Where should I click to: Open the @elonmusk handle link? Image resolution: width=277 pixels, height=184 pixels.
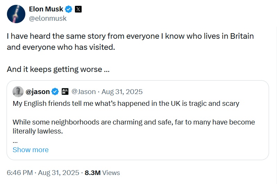tap(48, 19)
